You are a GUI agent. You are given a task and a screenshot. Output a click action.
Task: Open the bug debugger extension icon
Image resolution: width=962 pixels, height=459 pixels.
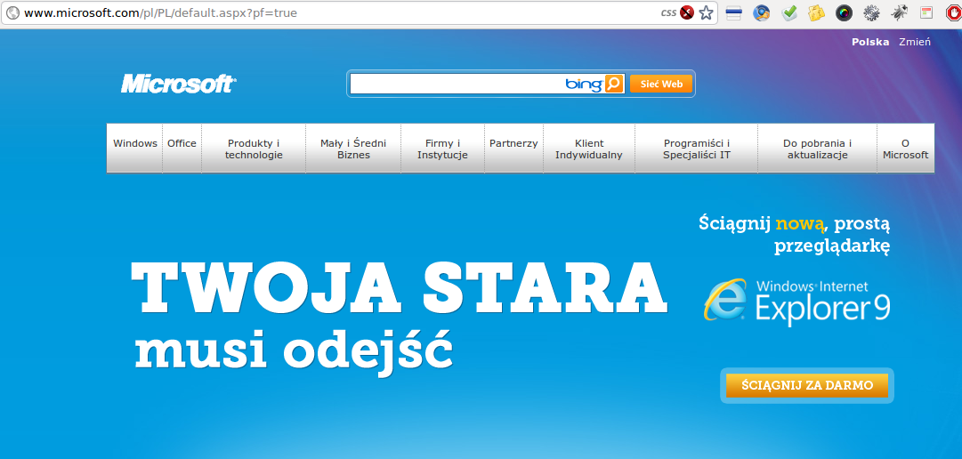(x=899, y=12)
